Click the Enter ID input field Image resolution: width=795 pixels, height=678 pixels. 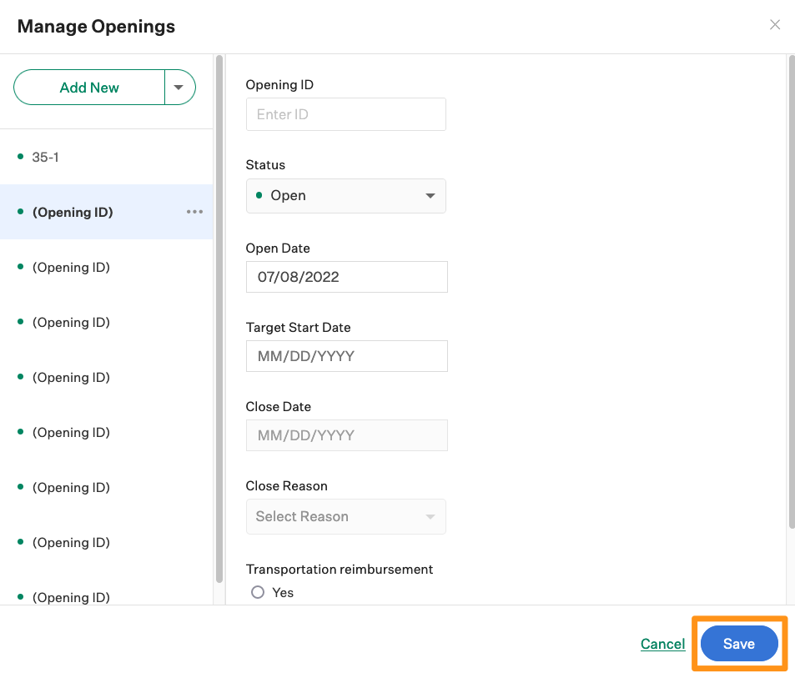(345, 114)
